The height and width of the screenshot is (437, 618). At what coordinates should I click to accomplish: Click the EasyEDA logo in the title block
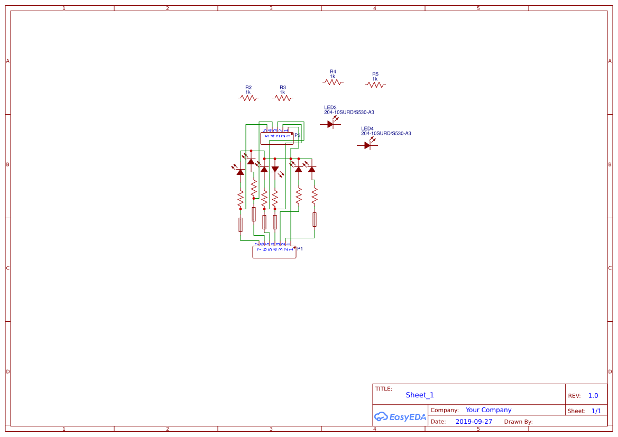coord(400,417)
